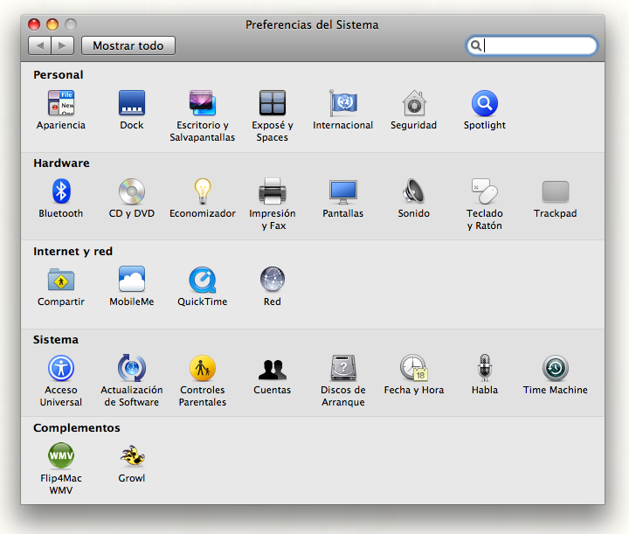Open Internacional preferences flag icon
629x534 pixels.
pos(343,103)
